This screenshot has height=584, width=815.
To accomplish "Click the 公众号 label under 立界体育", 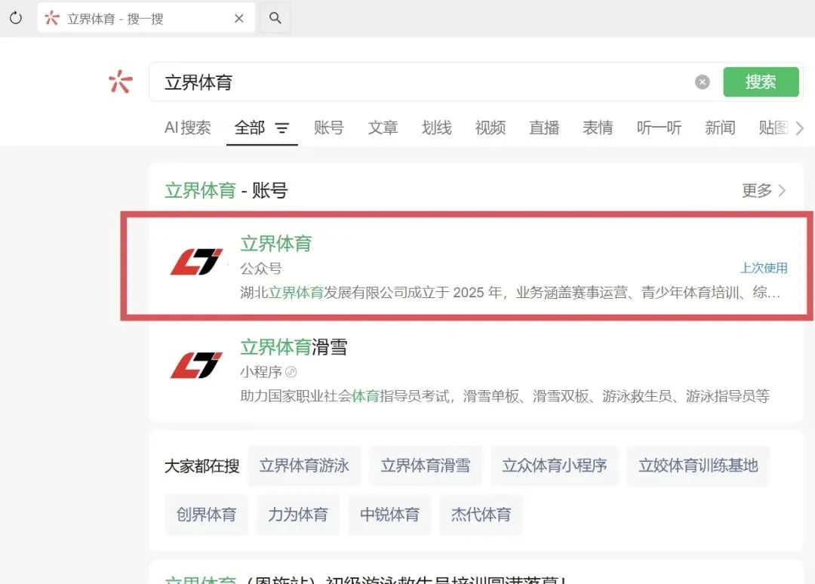I will coord(261,269).
